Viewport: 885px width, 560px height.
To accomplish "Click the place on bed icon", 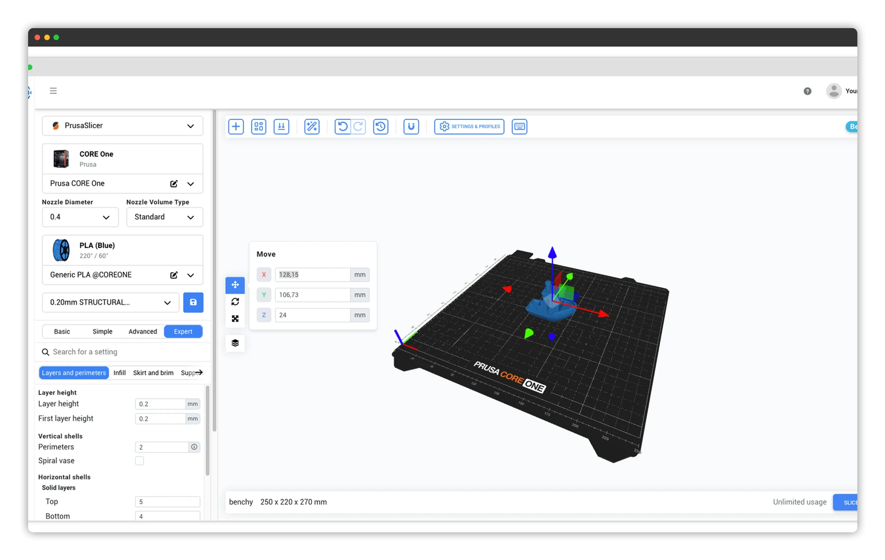I will coord(281,126).
